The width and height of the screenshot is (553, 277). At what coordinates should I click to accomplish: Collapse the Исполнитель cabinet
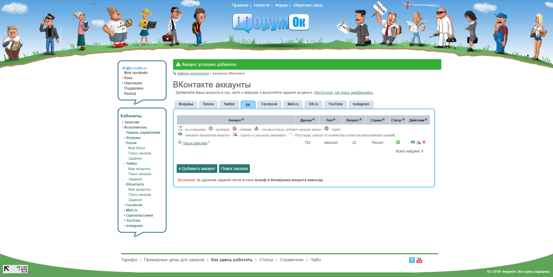[122, 127]
